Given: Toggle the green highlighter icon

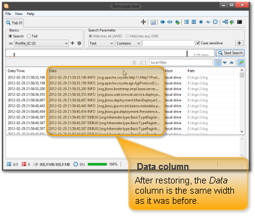Looking at the screenshot, I should (241, 62).
